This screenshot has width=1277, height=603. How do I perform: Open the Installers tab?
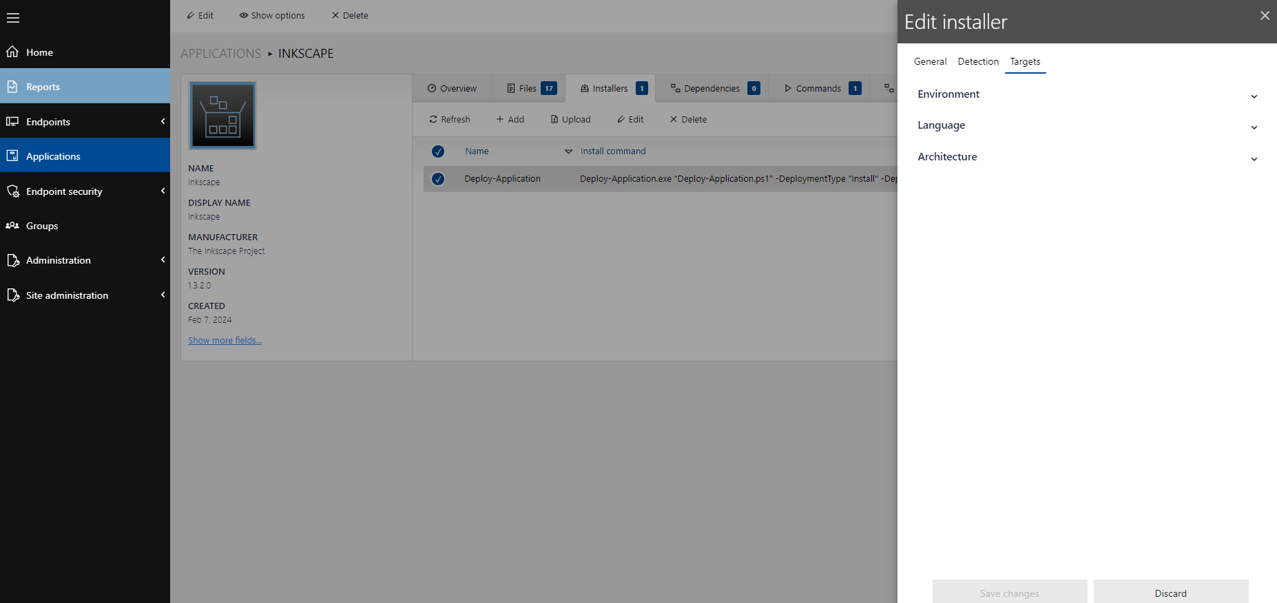tap(610, 88)
